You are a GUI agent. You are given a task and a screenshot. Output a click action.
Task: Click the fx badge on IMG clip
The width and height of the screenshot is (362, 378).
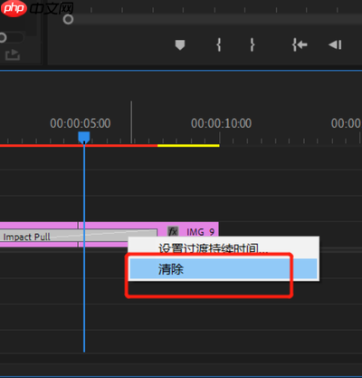tap(173, 232)
